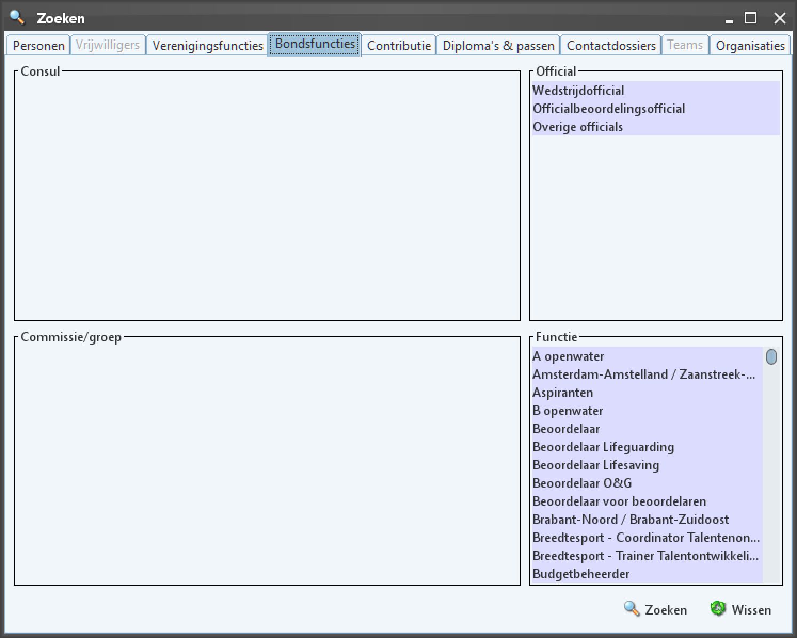Screen dimensions: 797x638
Task: Go to the Diploma's & passen tab
Action: click(x=498, y=45)
